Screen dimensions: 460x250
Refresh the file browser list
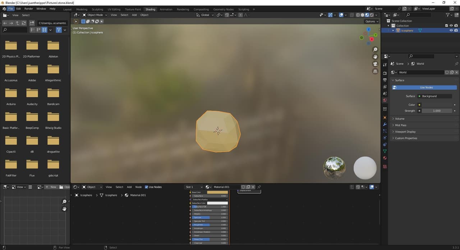point(24,23)
